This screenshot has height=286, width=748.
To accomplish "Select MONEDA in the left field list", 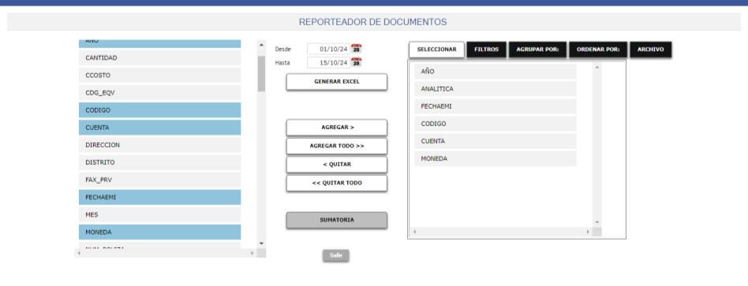I will [x=160, y=232].
